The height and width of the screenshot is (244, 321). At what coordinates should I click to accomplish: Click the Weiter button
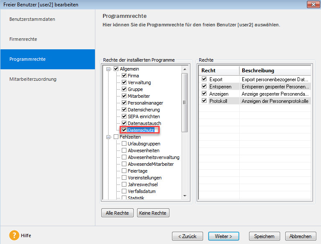tap(224, 236)
